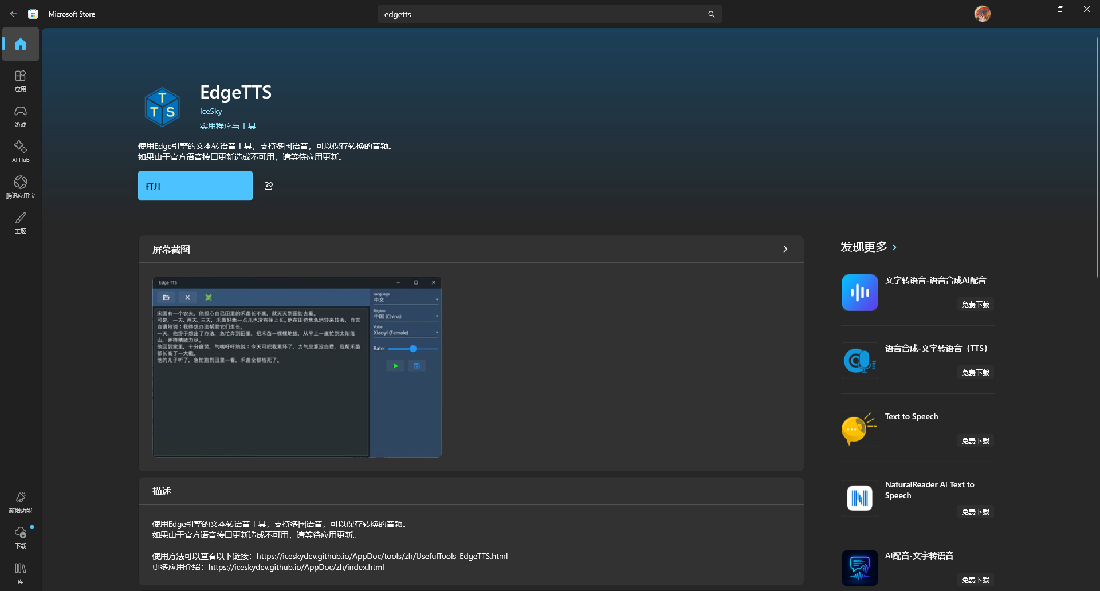Open the IceSky publisher link
This screenshot has height=591, width=1100.
click(x=211, y=112)
